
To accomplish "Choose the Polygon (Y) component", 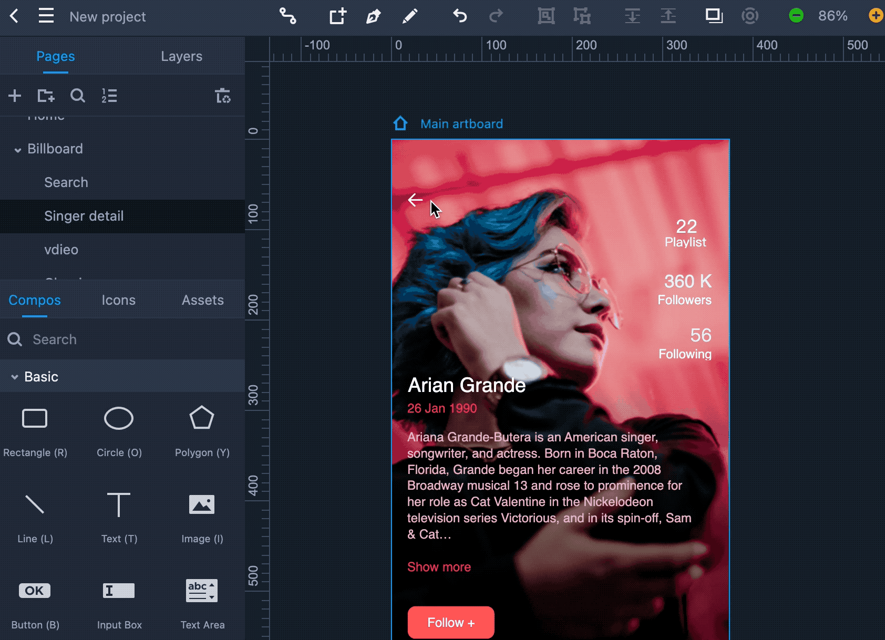I will click(x=202, y=432).
